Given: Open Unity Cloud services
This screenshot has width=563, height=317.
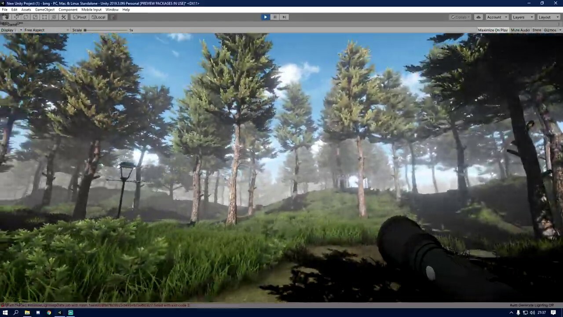Looking at the screenshot, I should click(x=479, y=17).
